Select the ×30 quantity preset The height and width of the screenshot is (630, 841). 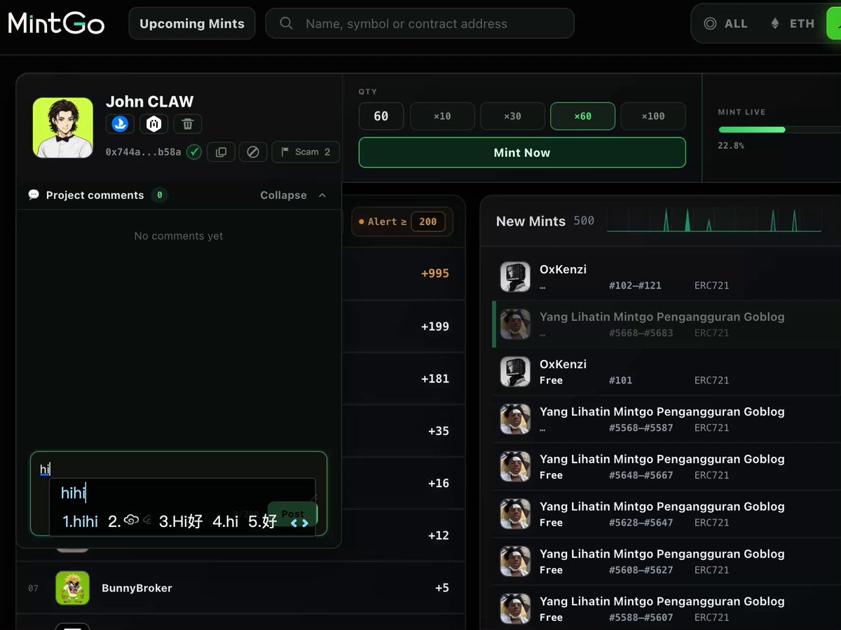512,116
